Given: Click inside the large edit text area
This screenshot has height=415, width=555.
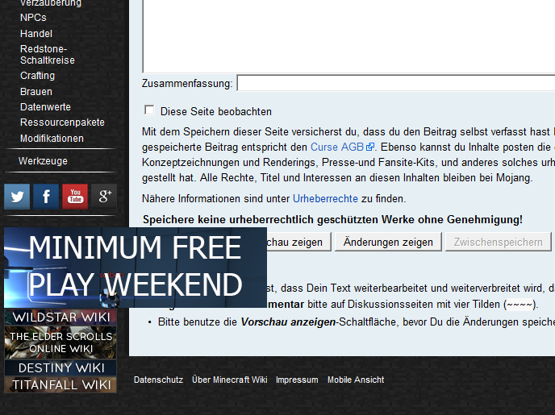Looking at the screenshot, I should tap(348, 35).
